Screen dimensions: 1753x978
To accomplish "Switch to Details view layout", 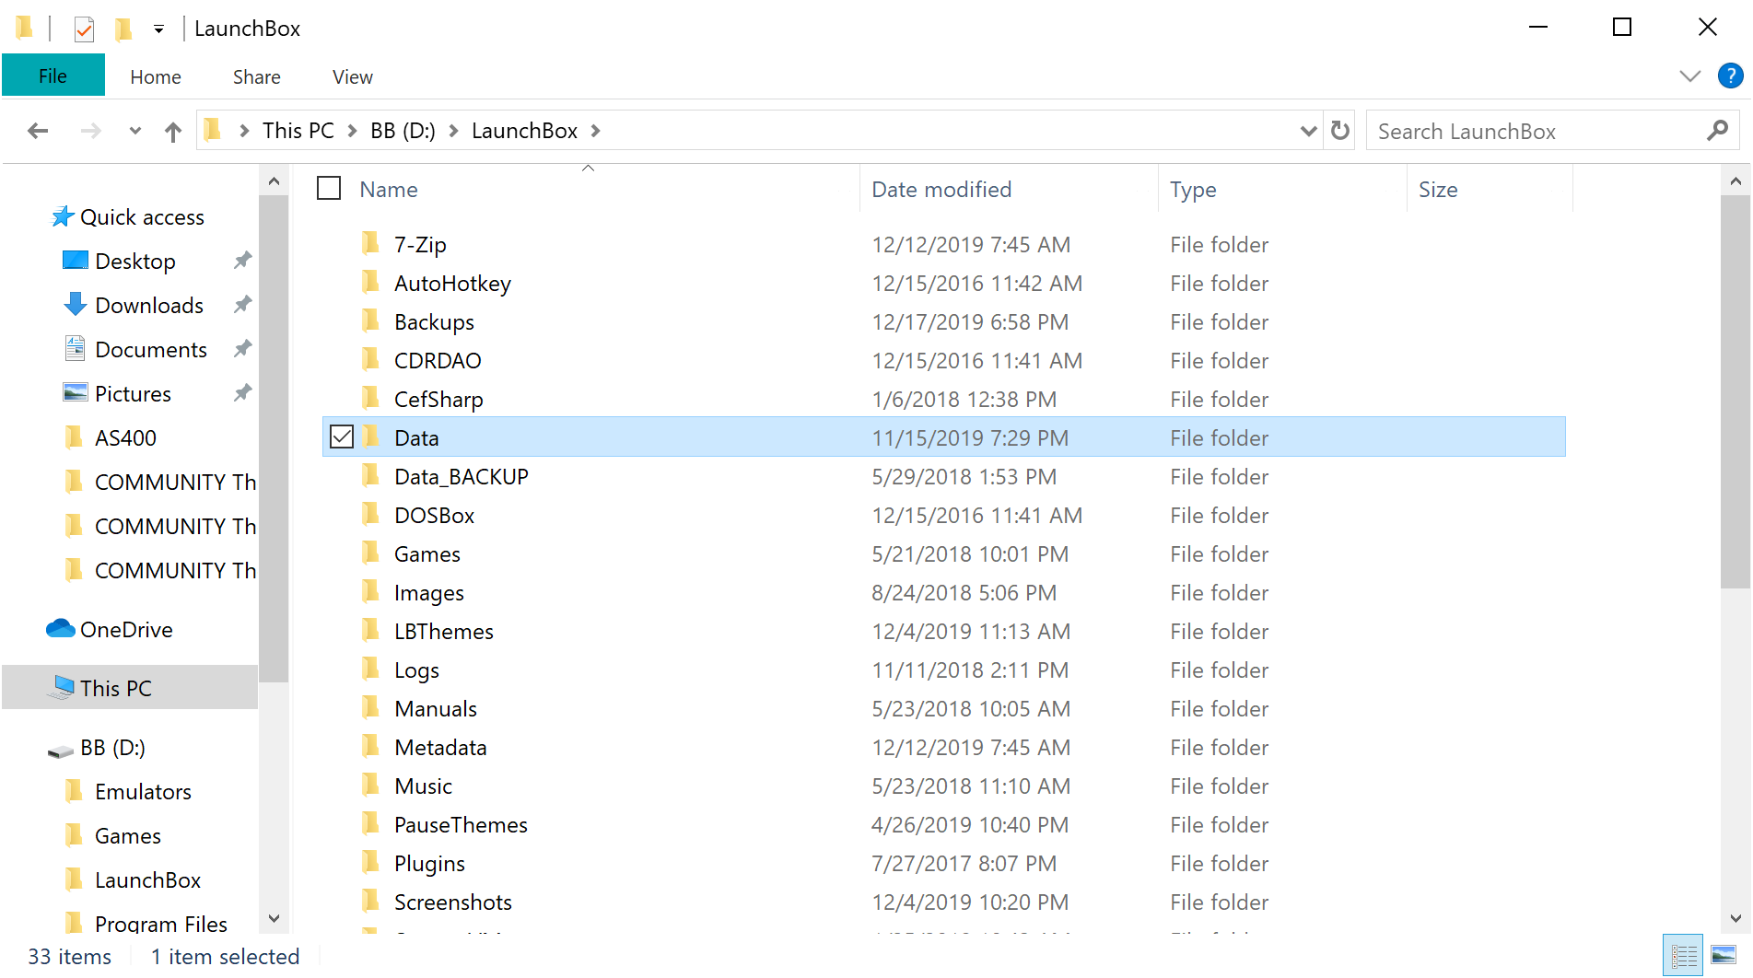I will [x=1684, y=956].
